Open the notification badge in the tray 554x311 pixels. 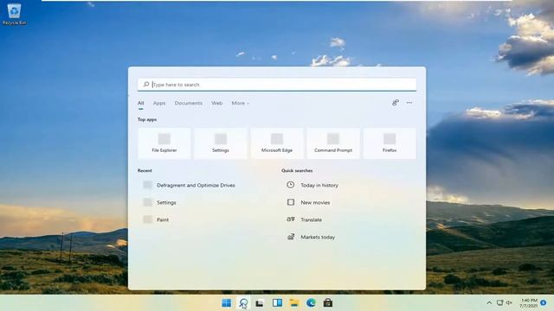pos(544,302)
